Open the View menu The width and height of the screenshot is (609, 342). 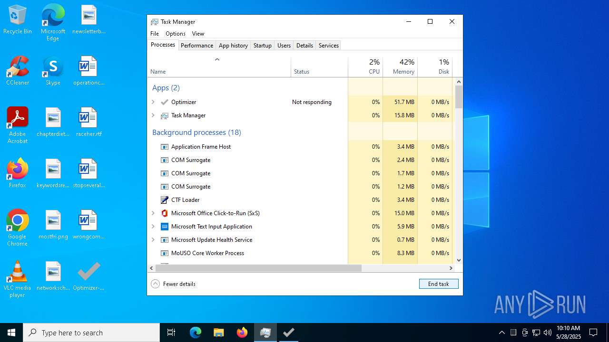(x=198, y=34)
